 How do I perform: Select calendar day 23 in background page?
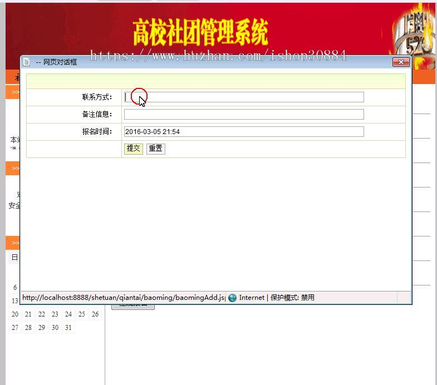(55, 314)
